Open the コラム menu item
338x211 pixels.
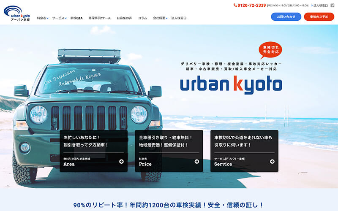[142, 18]
